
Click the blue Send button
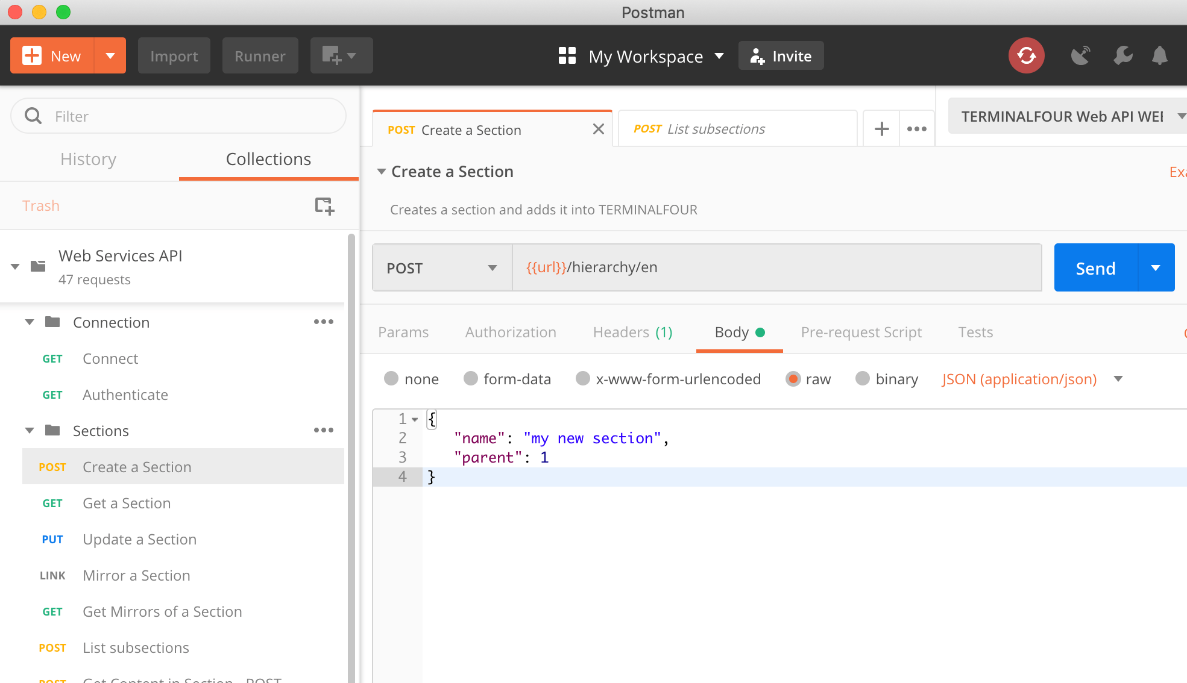pos(1095,268)
